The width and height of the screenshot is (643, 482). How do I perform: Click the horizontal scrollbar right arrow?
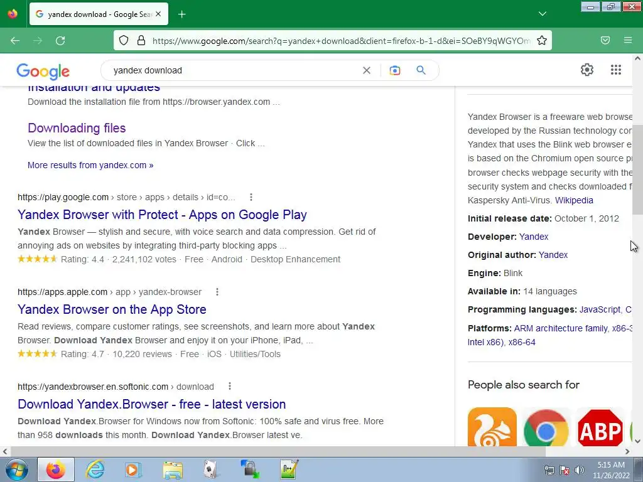[x=627, y=451]
